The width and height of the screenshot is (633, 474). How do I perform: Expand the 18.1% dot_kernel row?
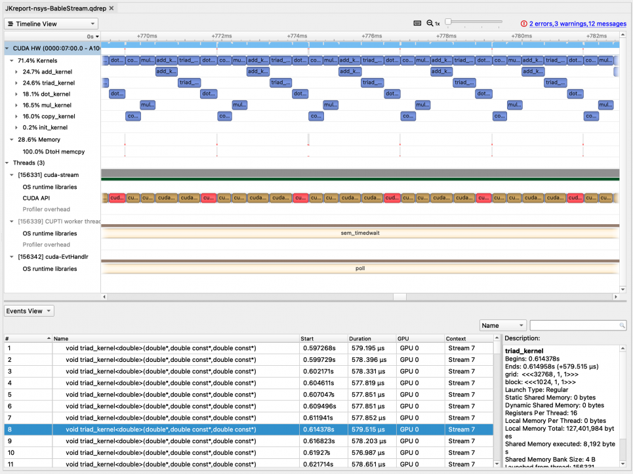(x=17, y=94)
